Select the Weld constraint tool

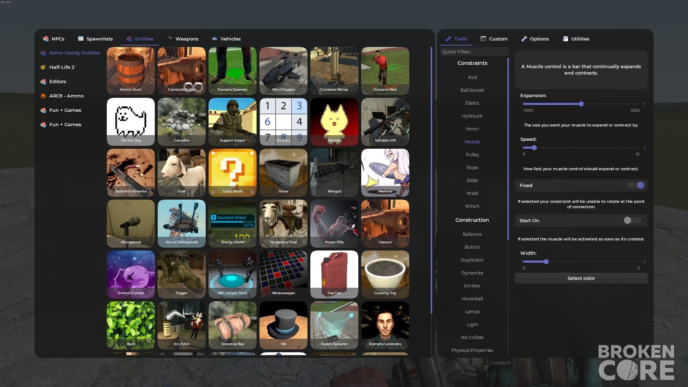(x=472, y=193)
